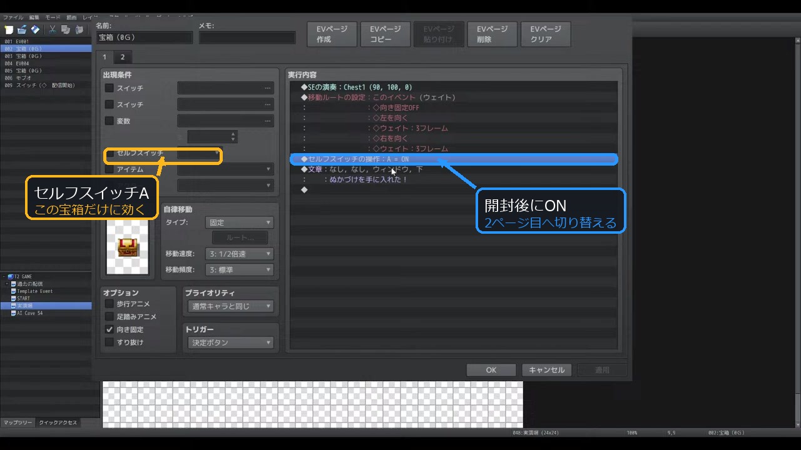
Task: Open the 編集 menu
Action: click(x=34, y=17)
